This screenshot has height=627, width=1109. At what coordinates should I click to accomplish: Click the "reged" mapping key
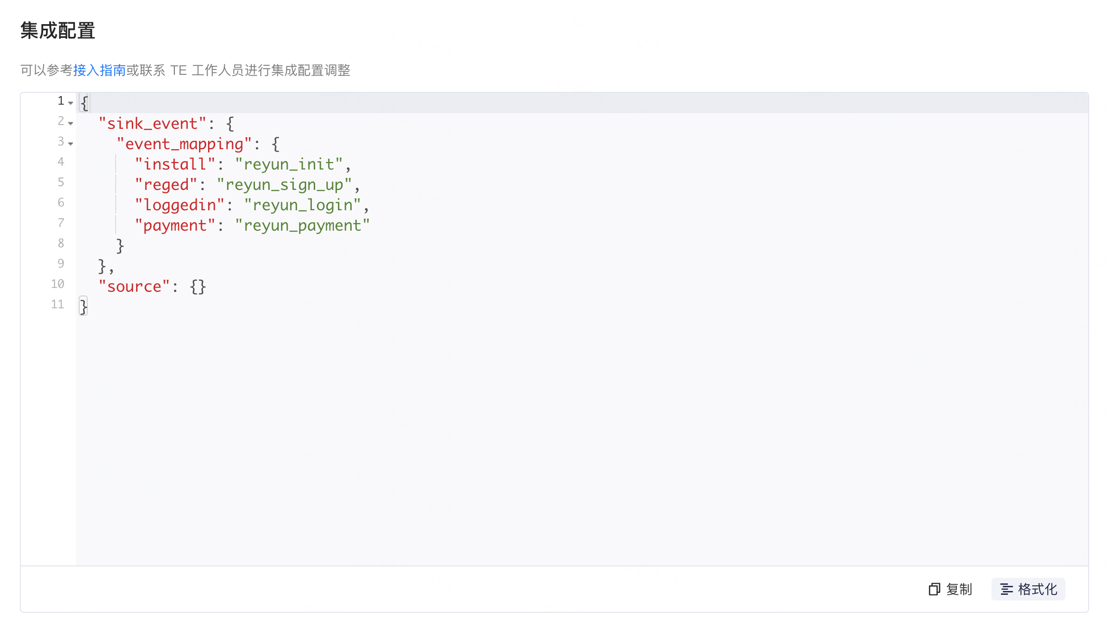tap(166, 184)
